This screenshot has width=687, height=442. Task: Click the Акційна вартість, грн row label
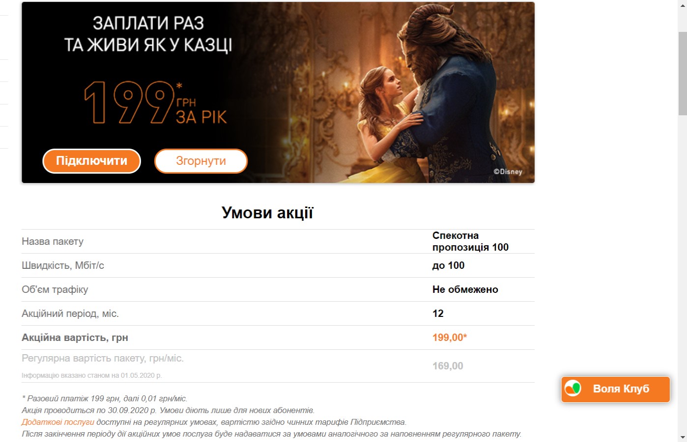75,338
